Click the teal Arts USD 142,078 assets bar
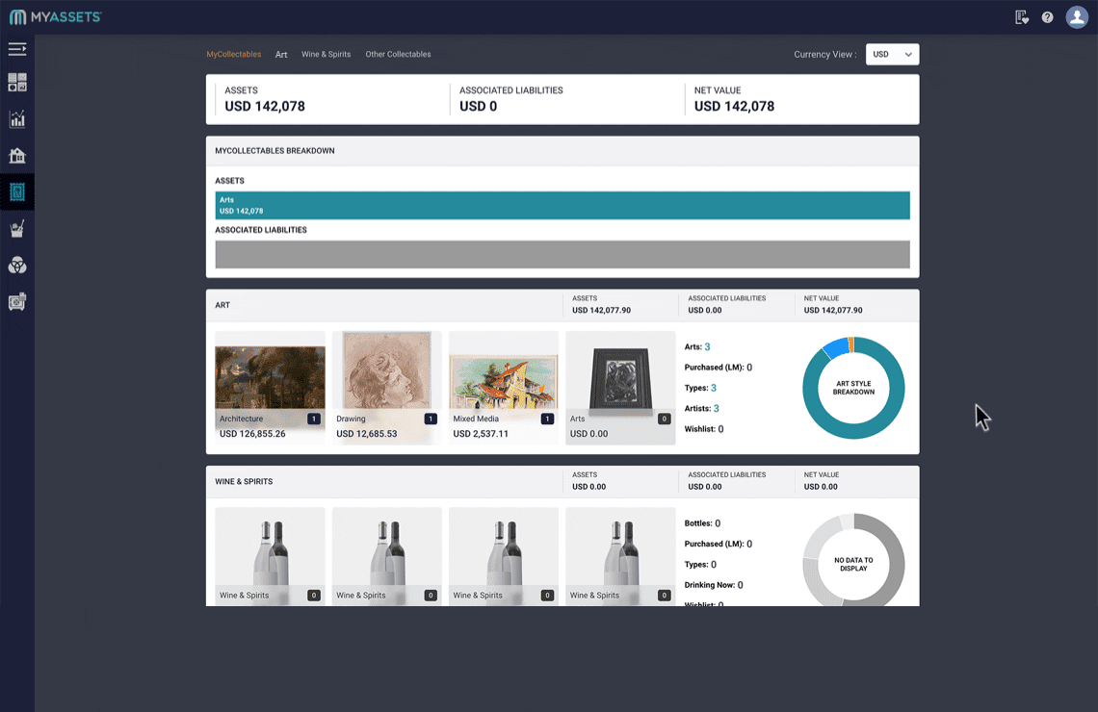This screenshot has width=1098, height=712. 562,206
